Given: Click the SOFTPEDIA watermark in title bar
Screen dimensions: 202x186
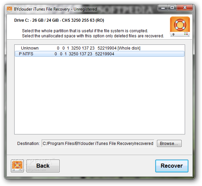Looking at the screenshot, I should point(126,9).
